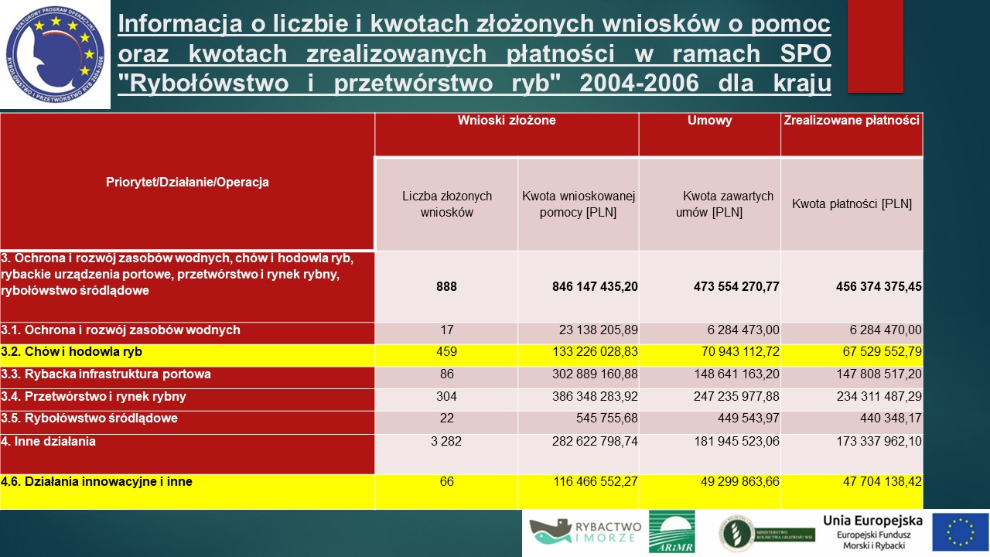The width and height of the screenshot is (990, 557).
Task: Click the amount 449 543,97
Action: point(749,419)
